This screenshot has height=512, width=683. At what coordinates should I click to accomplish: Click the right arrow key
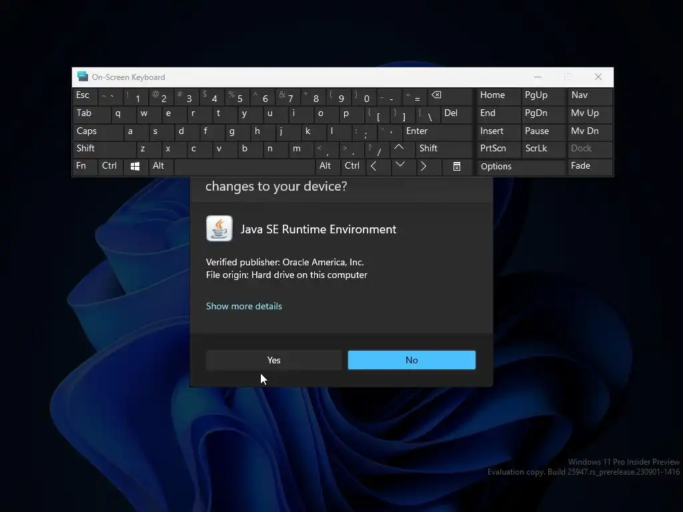coord(428,167)
